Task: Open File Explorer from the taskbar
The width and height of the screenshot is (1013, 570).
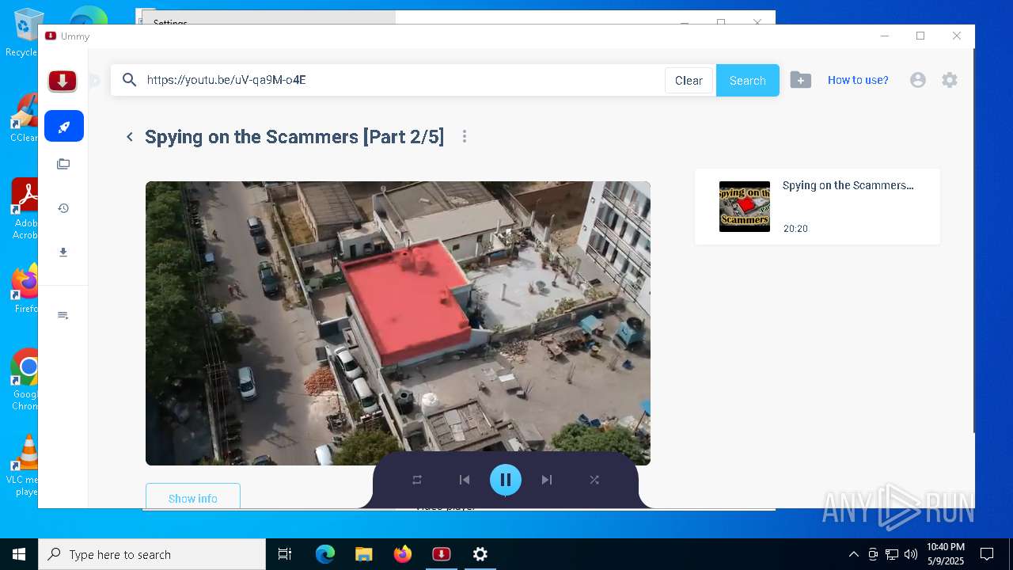Action: point(364,554)
